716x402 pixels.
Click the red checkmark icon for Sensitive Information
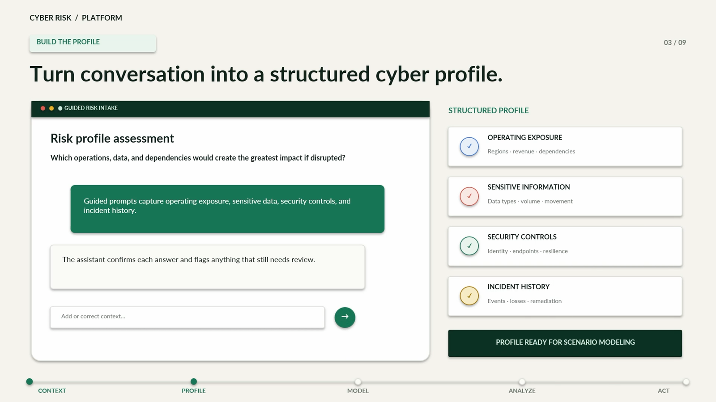[469, 196]
